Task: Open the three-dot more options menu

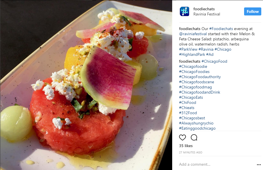Action: point(259,165)
